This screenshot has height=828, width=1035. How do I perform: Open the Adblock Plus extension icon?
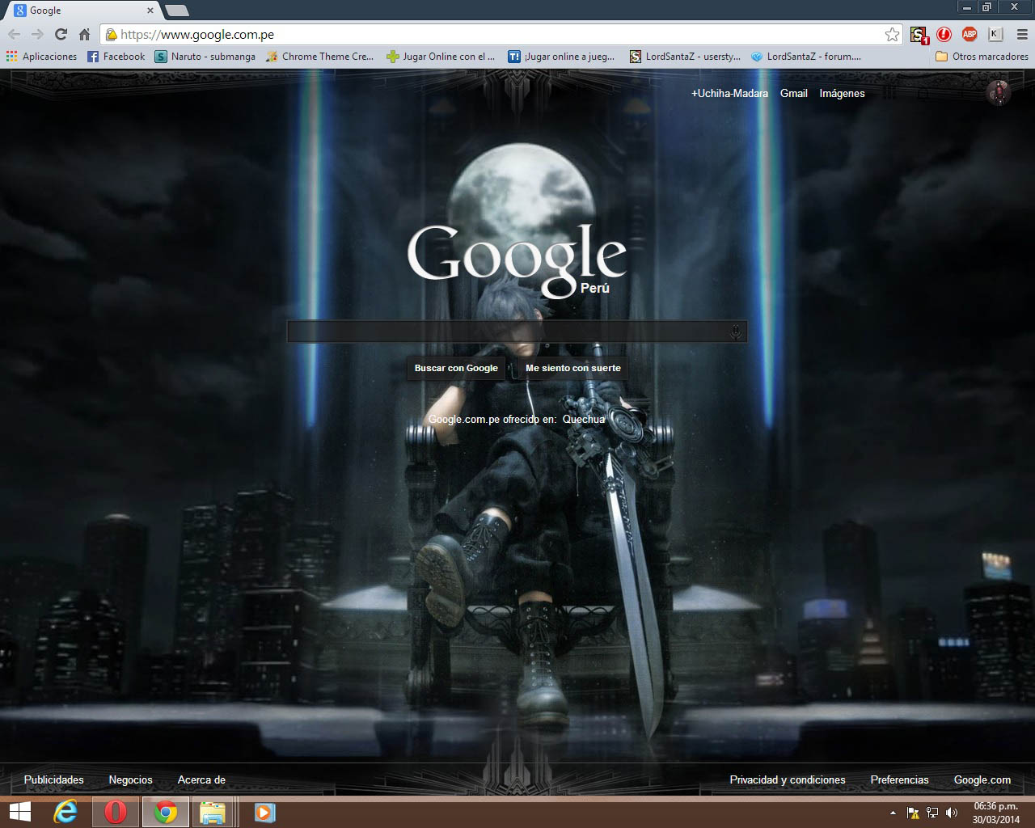click(969, 36)
